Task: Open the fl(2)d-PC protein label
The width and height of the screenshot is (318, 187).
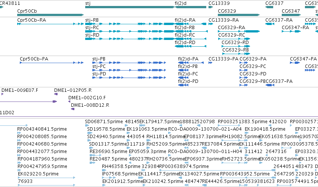Action: (x=188, y=74)
